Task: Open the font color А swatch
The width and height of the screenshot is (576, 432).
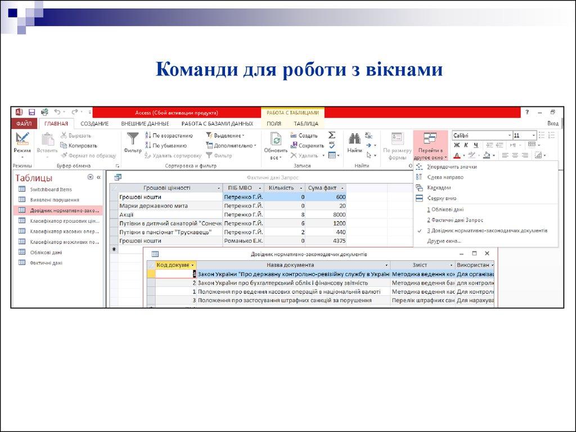Action: [x=457, y=156]
